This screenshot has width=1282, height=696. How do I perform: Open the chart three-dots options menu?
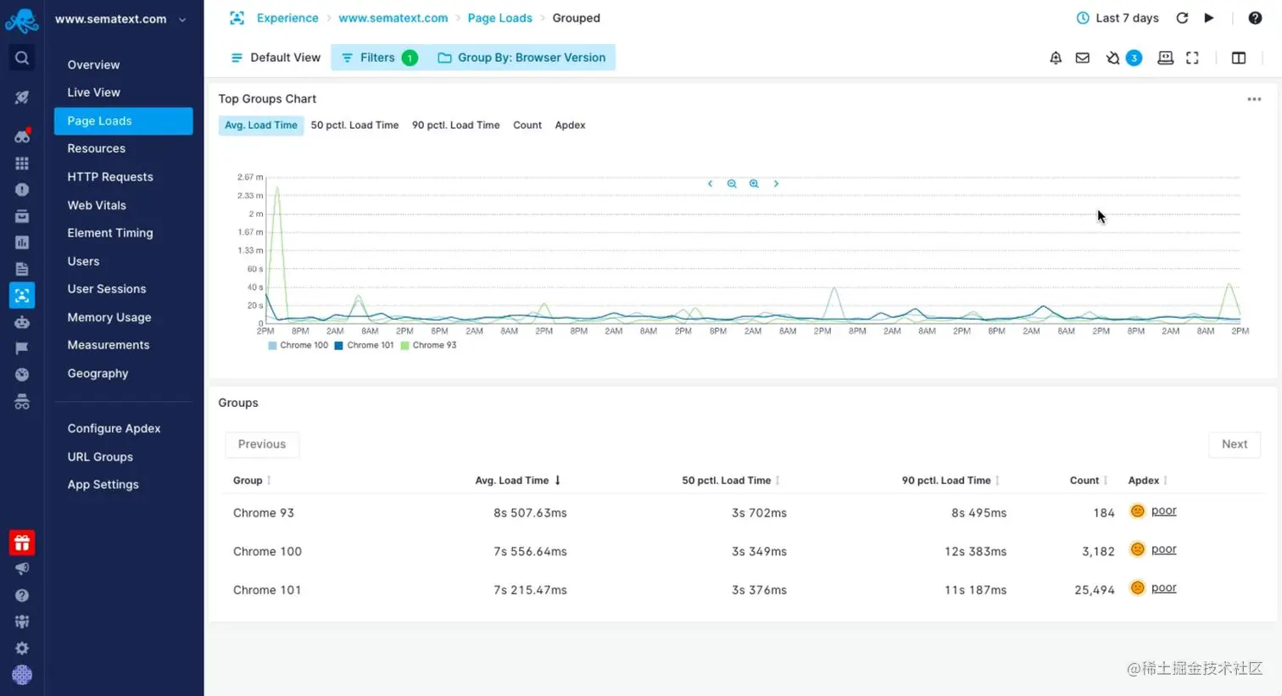(x=1254, y=99)
